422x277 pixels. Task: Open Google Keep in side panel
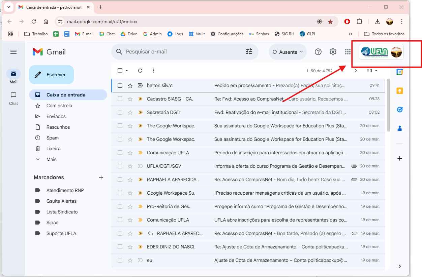point(400,91)
